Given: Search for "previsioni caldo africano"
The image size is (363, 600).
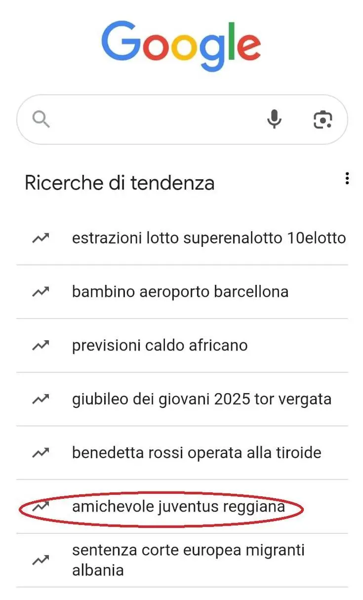Looking at the screenshot, I should click(x=160, y=345).
